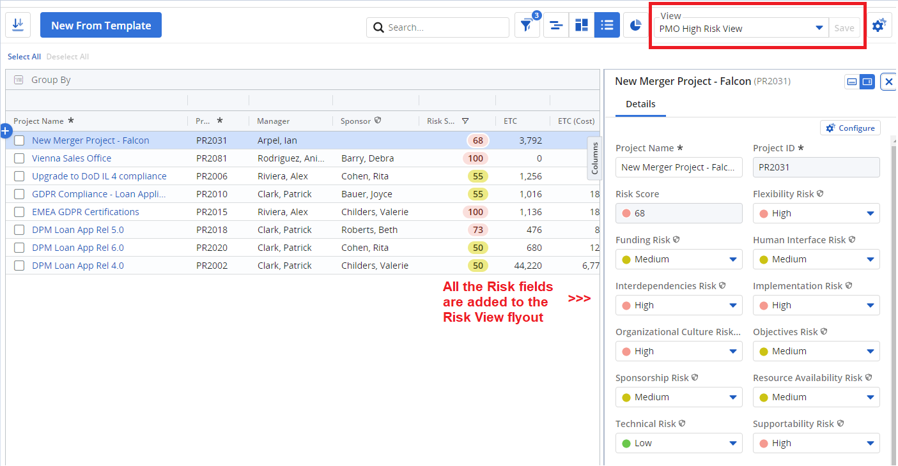Screen dimensions: 898x466
Task: Switch to the Details tab
Action: pos(640,104)
